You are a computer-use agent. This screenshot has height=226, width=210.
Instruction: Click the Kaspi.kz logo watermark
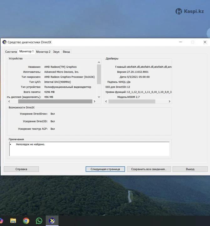pos(190,11)
